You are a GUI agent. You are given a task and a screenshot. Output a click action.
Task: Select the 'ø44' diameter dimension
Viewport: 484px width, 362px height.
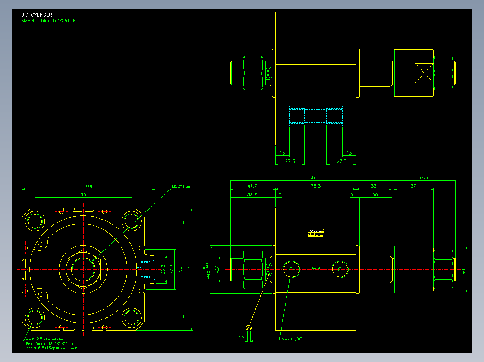463,270
